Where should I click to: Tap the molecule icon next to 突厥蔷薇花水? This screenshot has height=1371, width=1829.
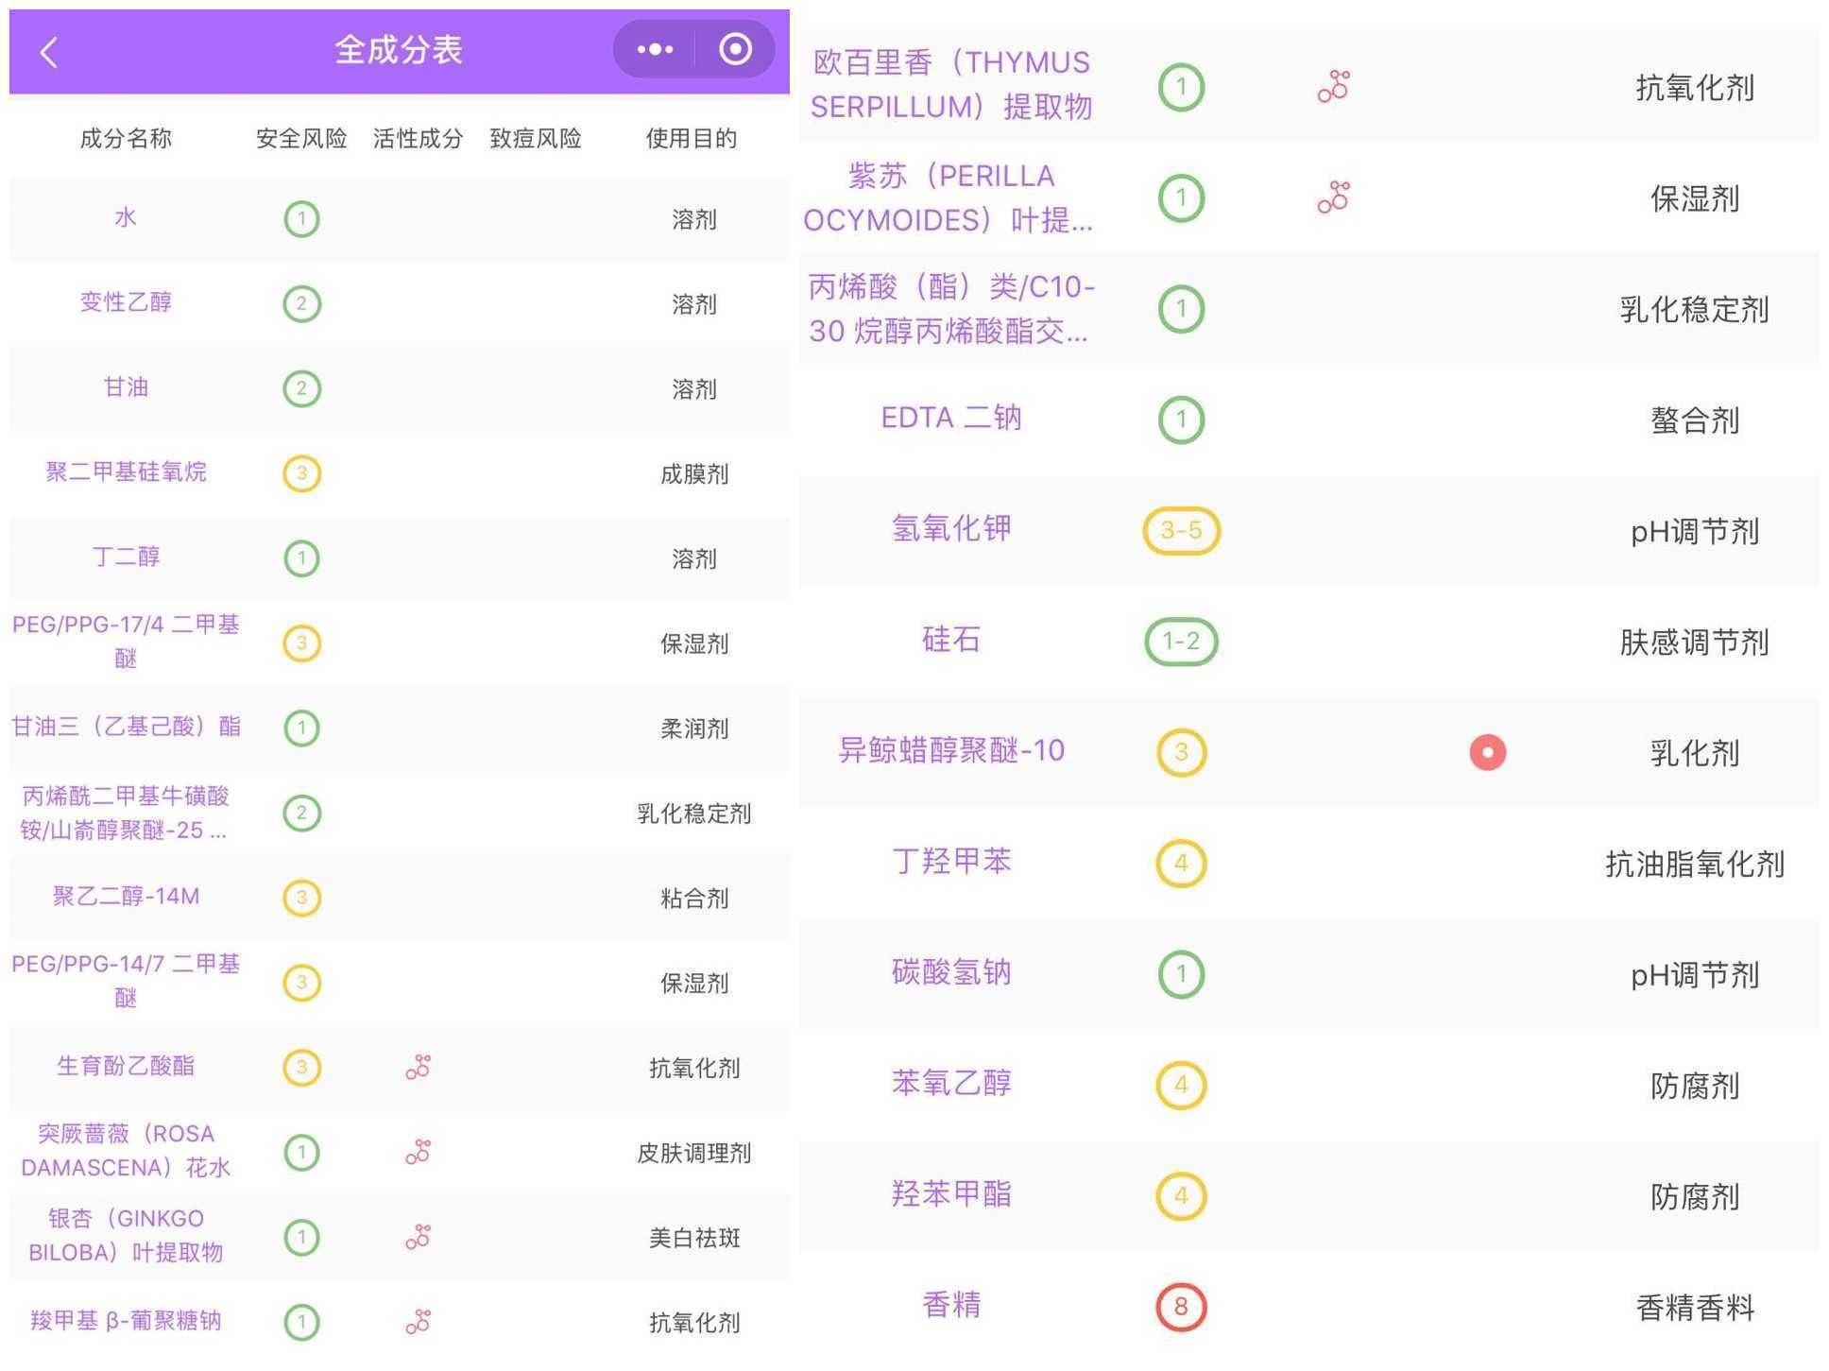417,1153
